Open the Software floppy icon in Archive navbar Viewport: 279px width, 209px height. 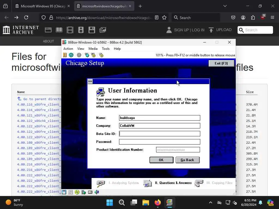92,30
